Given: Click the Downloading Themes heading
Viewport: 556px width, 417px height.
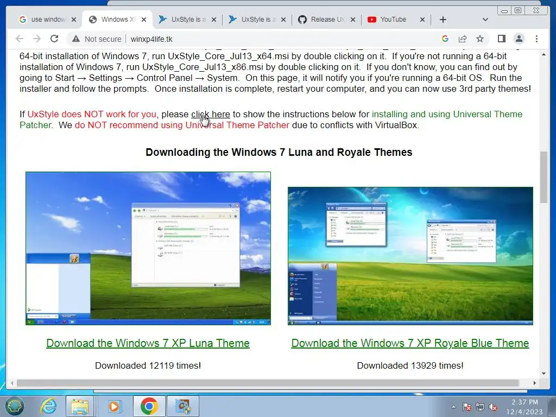Looking at the screenshot, I should pos(279,152).
